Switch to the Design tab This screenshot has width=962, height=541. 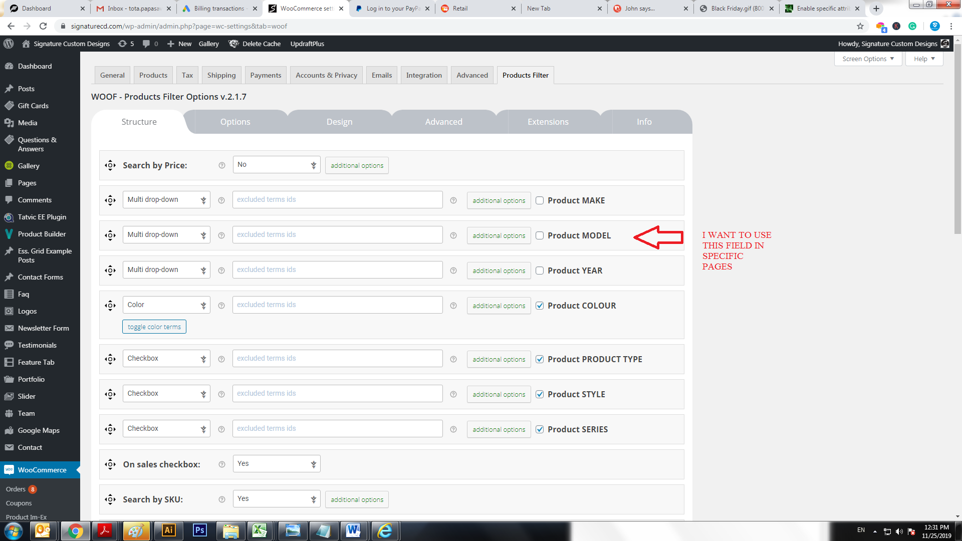click(339, 122)
